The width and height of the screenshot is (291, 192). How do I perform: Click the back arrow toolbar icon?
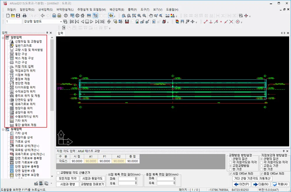(x=43, y=16)
